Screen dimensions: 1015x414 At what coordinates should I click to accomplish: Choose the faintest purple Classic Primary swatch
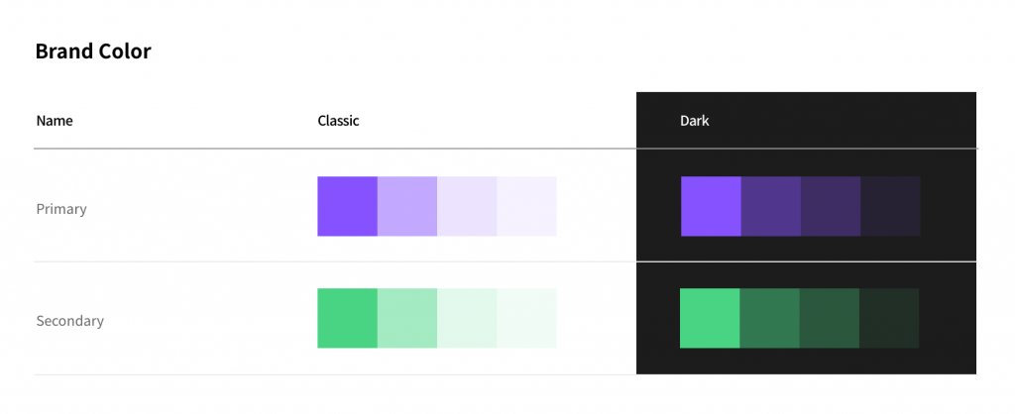click(527, 206)
